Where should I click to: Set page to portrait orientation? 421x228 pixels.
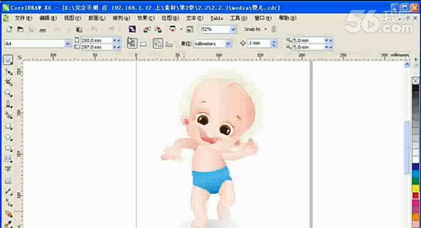pyautogui.click(x=132, y=43)
